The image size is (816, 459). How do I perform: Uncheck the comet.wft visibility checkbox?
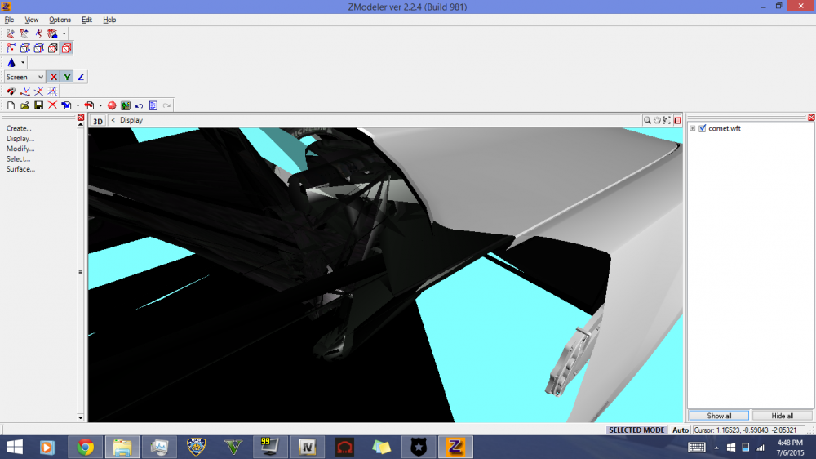[703, 128]
